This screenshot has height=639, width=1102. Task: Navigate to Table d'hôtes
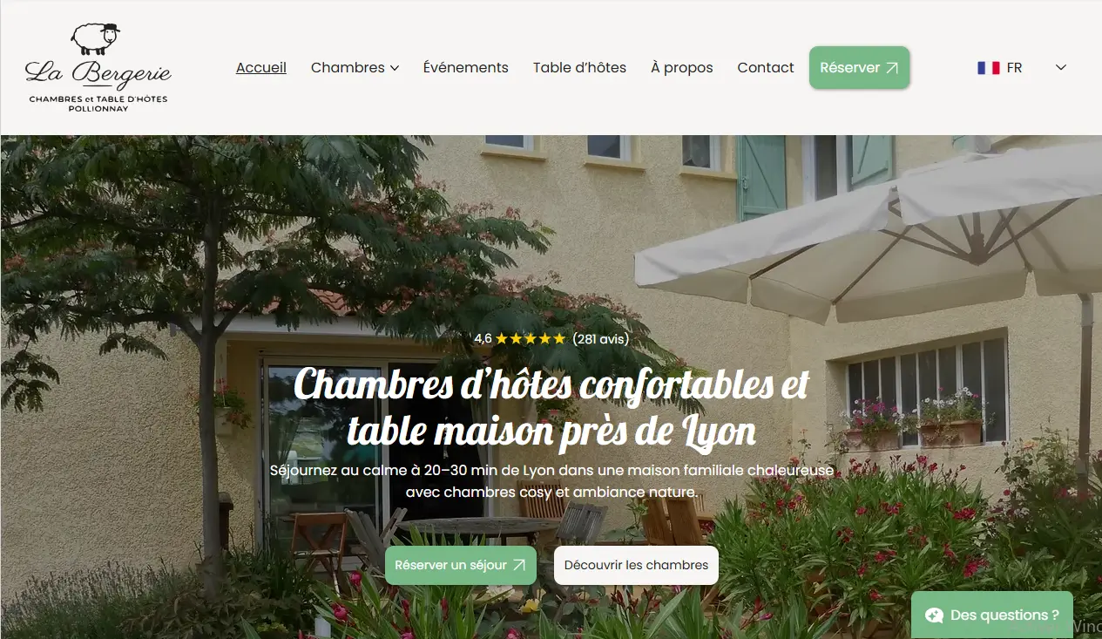coord(579,67)
